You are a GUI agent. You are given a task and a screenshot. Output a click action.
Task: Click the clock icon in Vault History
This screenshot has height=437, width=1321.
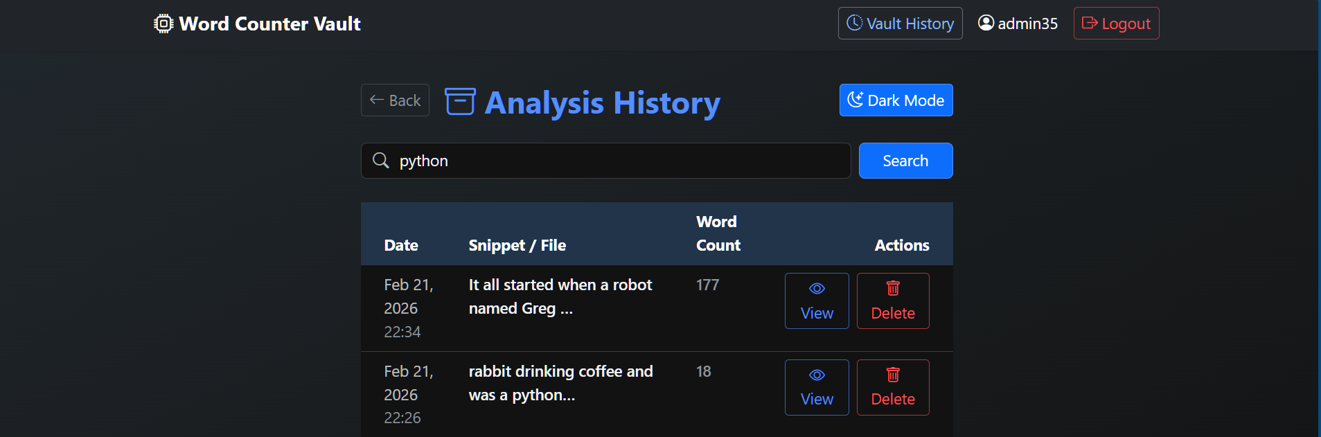pyautogui.click(x=855, y=23)
